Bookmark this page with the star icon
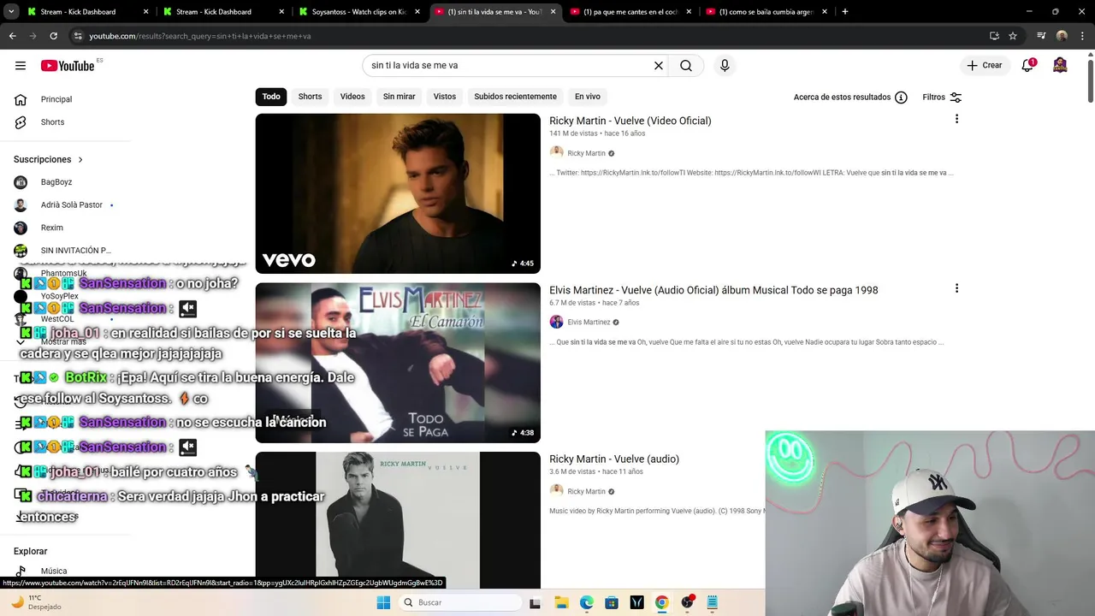Image resolution: width=1095 pixels, height=616 pixels. pos(1013,36)
